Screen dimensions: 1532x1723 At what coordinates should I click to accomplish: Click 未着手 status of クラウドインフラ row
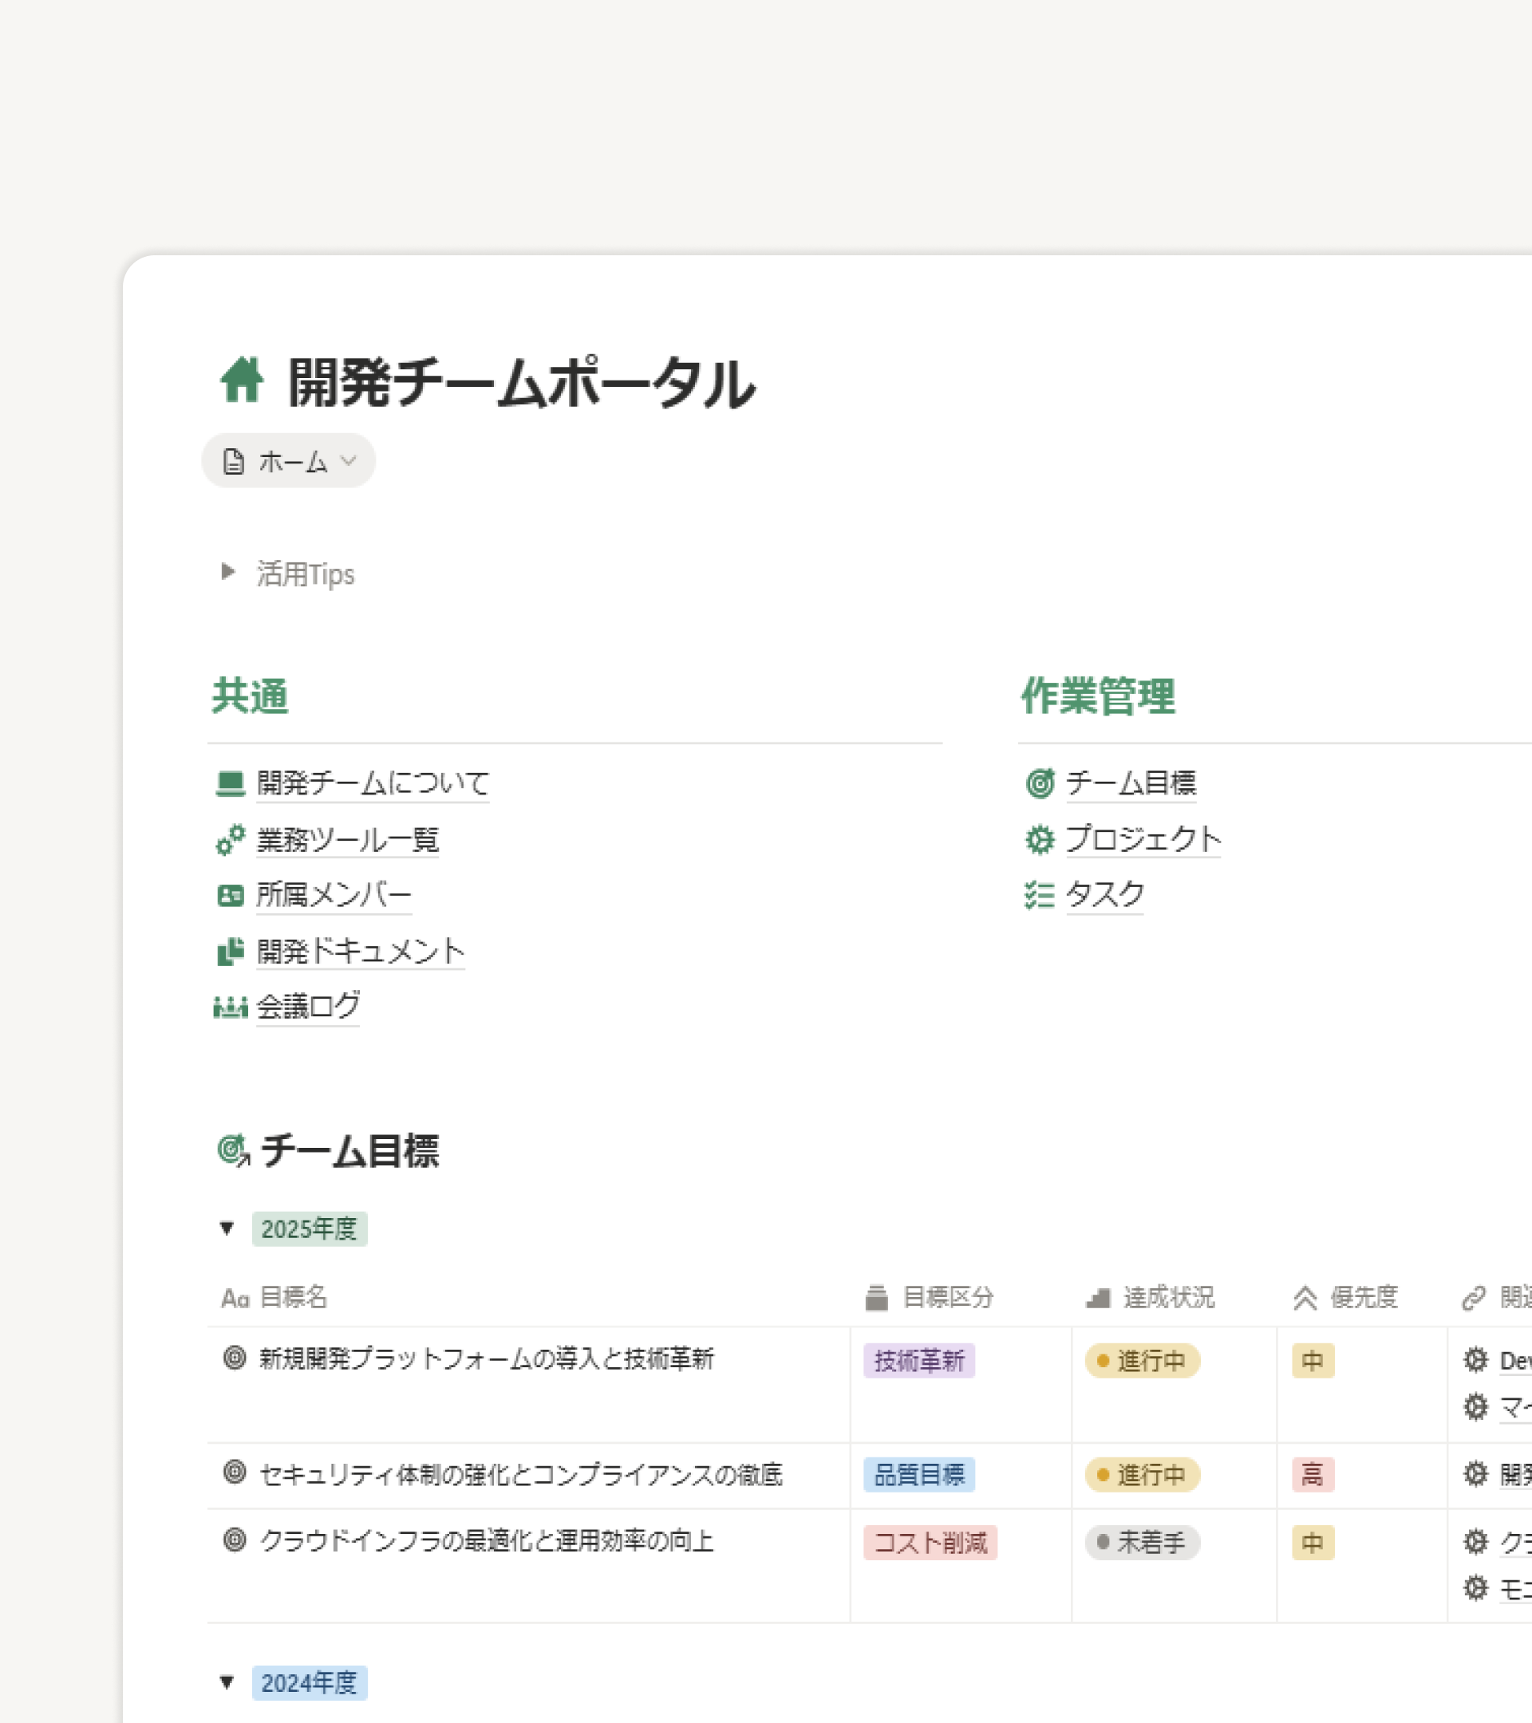1143,1543
